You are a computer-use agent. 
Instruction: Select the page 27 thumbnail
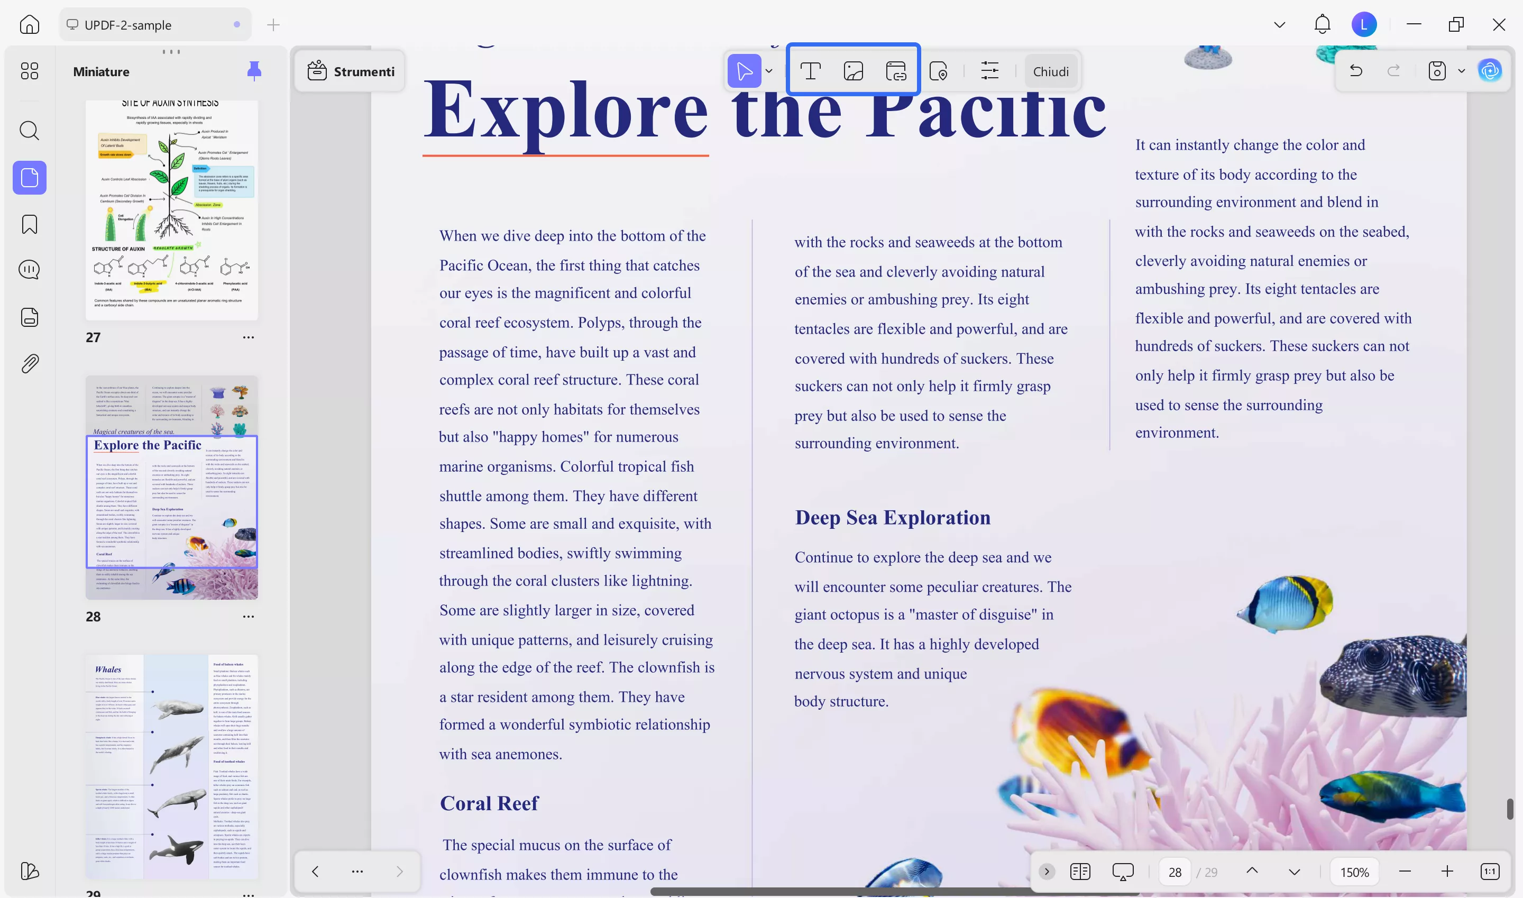tap(172, 209)
